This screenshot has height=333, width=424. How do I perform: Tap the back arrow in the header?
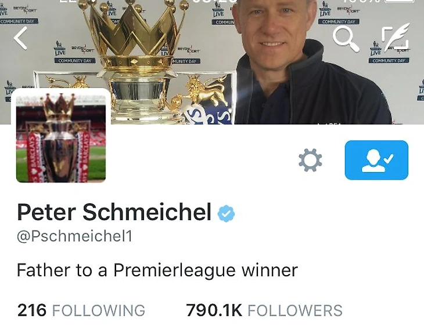tap(20, 38)
